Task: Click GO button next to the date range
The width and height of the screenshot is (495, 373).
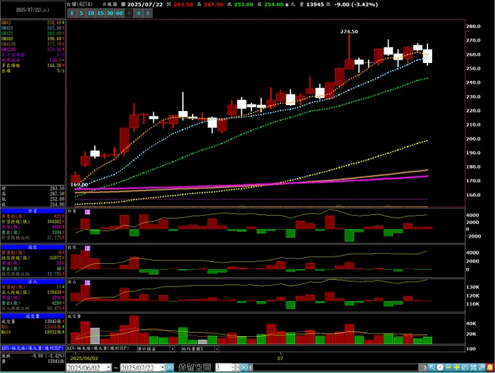Action: (169, 368)
